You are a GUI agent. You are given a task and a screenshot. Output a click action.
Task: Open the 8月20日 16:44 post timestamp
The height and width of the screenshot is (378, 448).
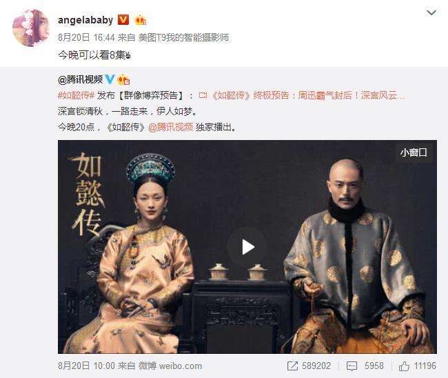[86, 37]
